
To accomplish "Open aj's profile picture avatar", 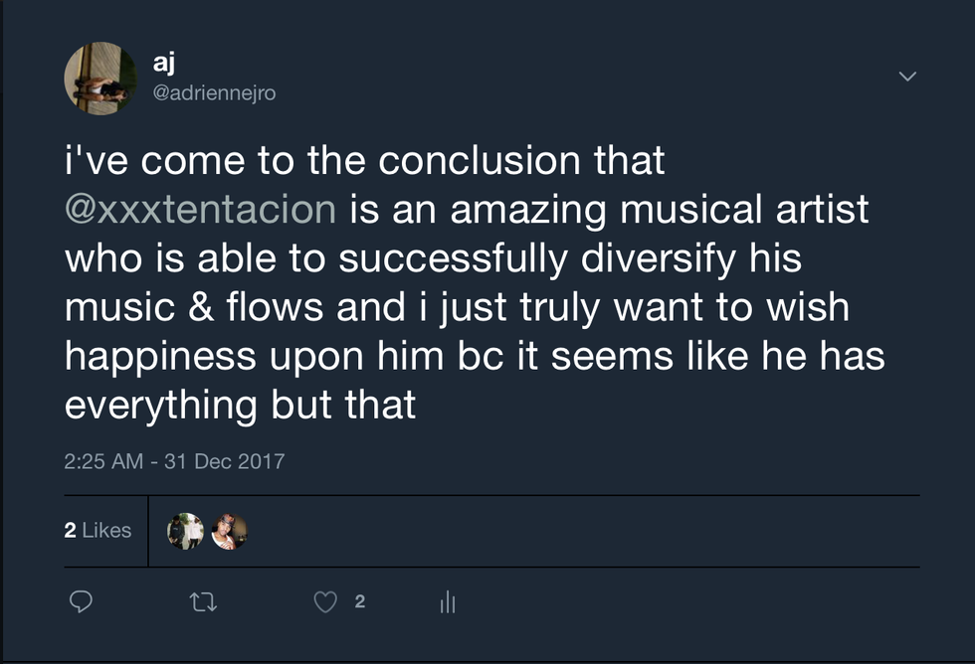I will [x=100, y=79].
